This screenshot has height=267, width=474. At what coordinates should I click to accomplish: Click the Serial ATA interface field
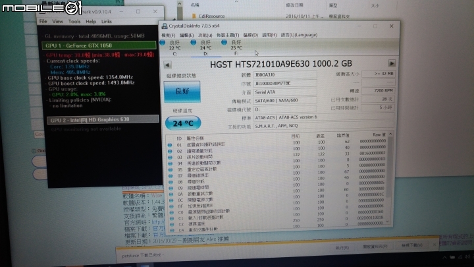[285, 92]
